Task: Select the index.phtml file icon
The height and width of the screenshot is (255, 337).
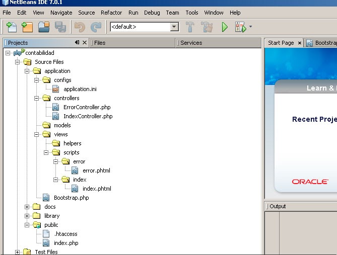Action: point(75,189)
